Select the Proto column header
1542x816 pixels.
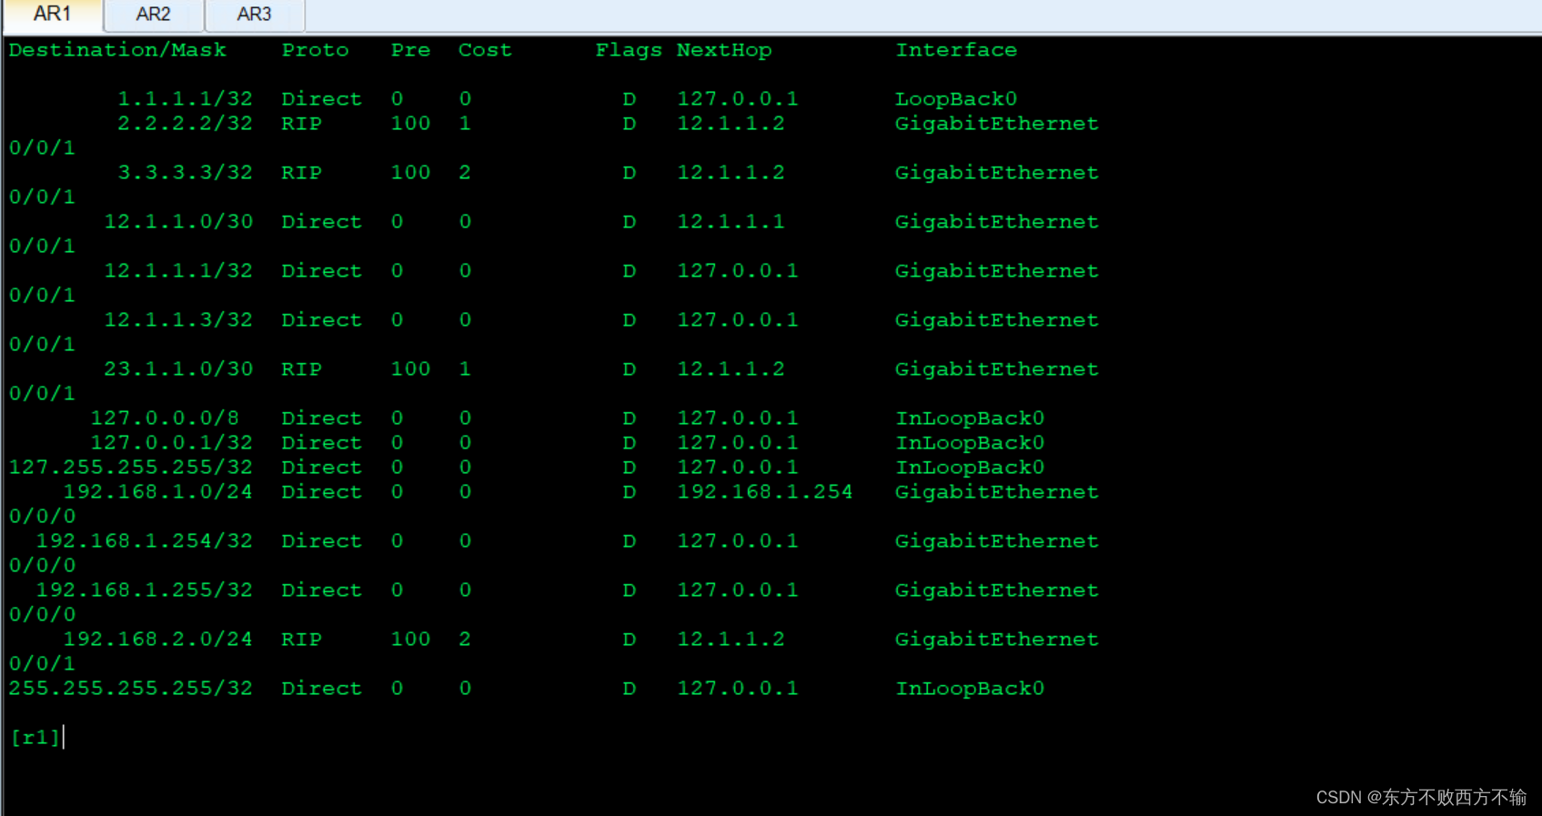[x=315, y=50]
